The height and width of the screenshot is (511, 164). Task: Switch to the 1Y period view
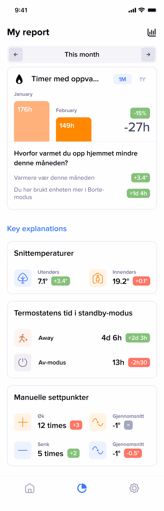pyautogui.click(x=143, y=79)
